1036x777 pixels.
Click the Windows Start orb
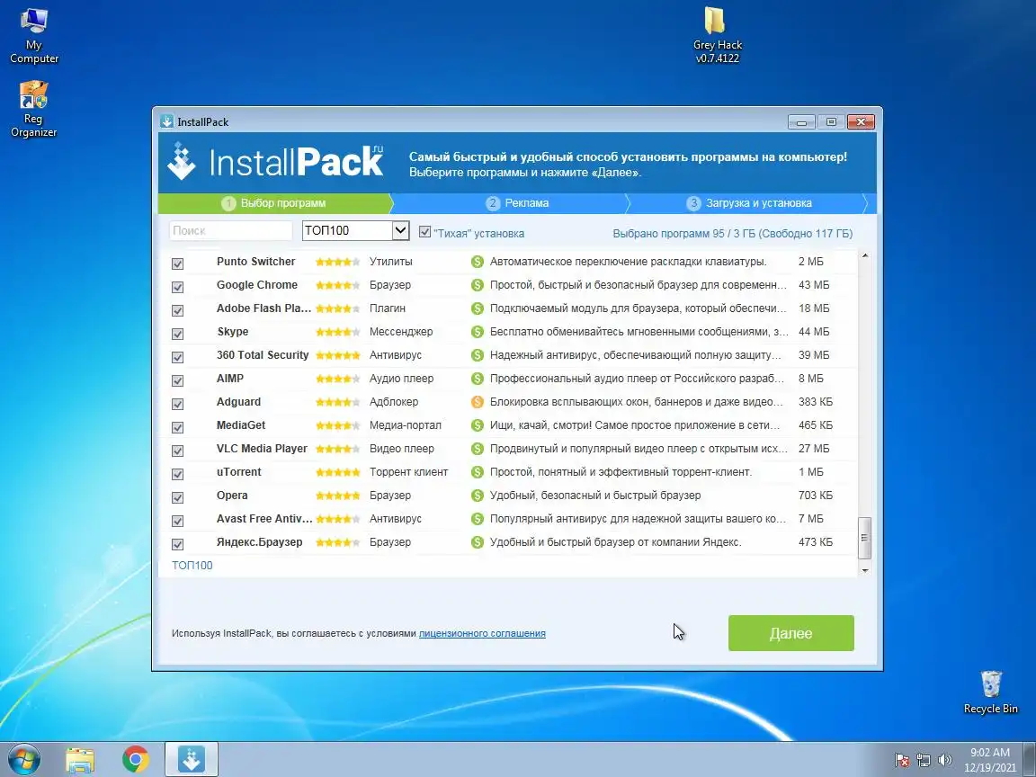[23, 760]
